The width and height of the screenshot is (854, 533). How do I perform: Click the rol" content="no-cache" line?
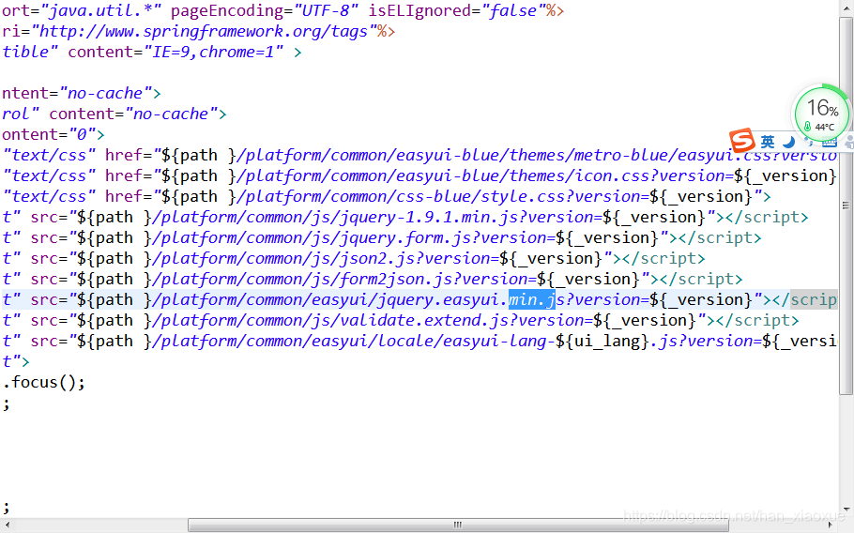coord(114,114)
